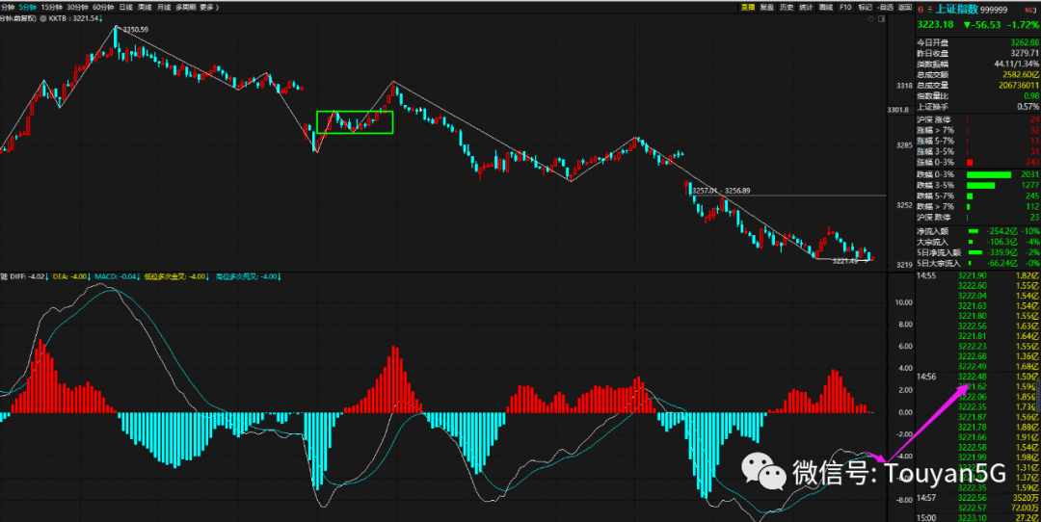The width and height of the screenshot is (1041, 522).
Task: Switch to the 15分钟 chart period
Action: point(51,7)
